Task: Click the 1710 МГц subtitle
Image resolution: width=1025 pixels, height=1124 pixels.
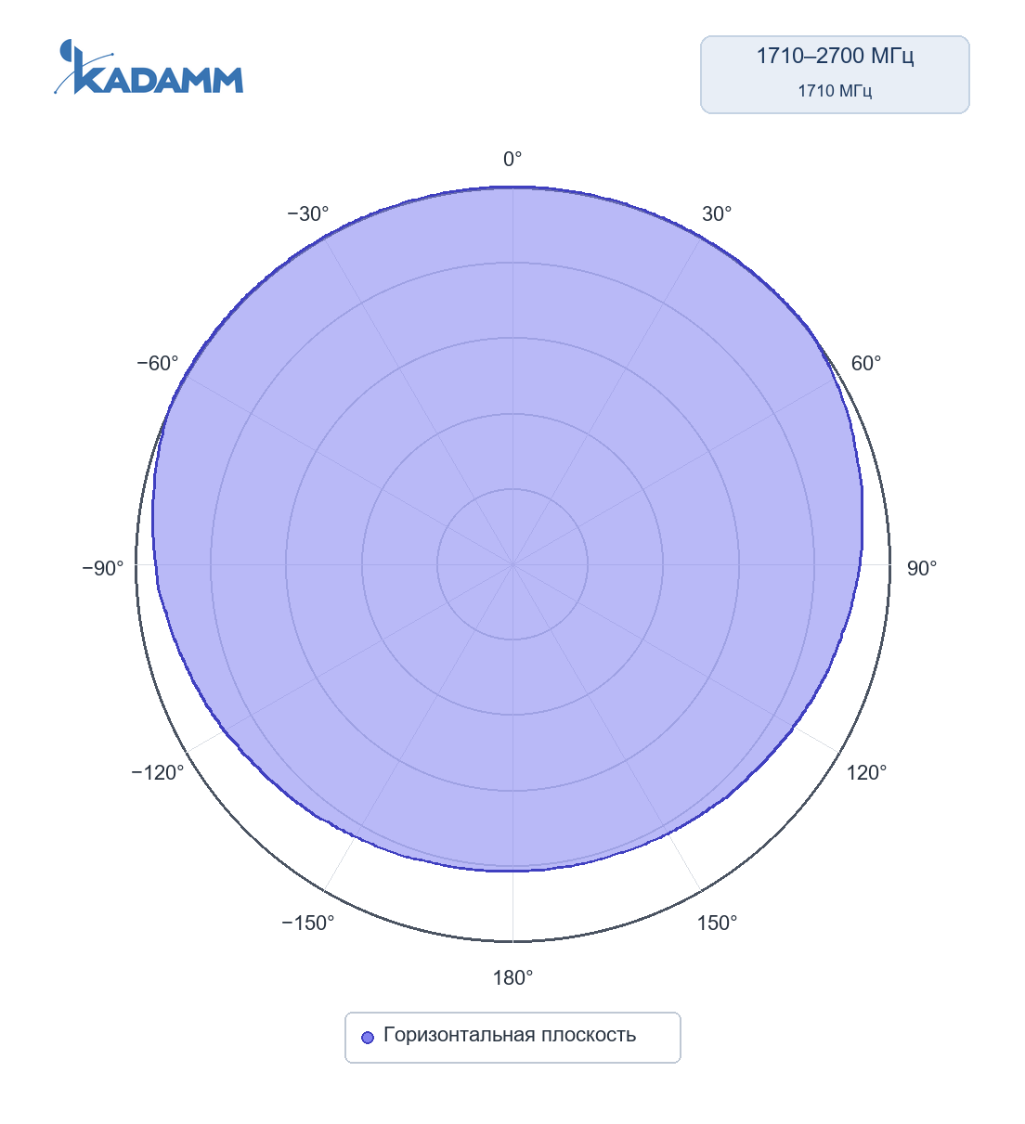Action: 835,91
